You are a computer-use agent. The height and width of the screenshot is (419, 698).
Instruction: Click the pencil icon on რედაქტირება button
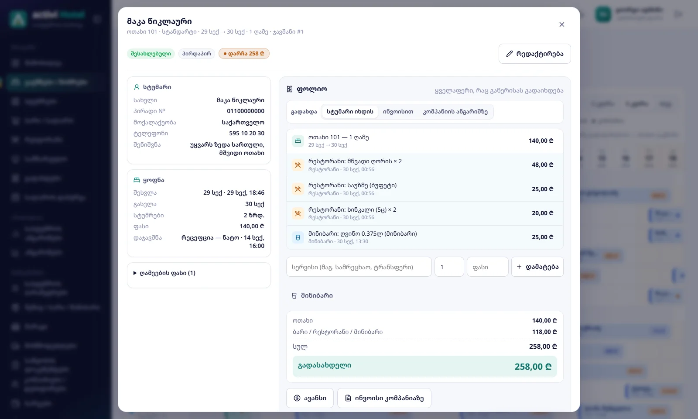[x=509, y=54]
